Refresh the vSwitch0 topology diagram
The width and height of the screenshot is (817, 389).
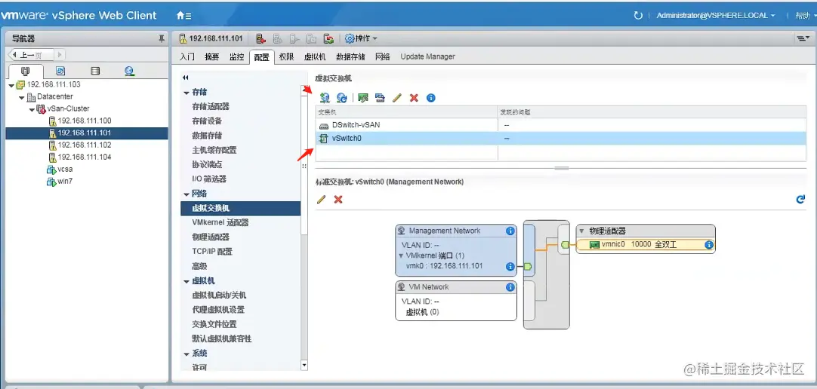[x=800, y=199]
